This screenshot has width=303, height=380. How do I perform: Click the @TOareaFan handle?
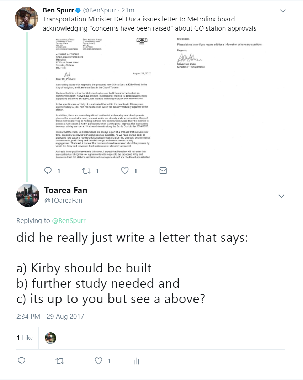(x=63, y=201)
